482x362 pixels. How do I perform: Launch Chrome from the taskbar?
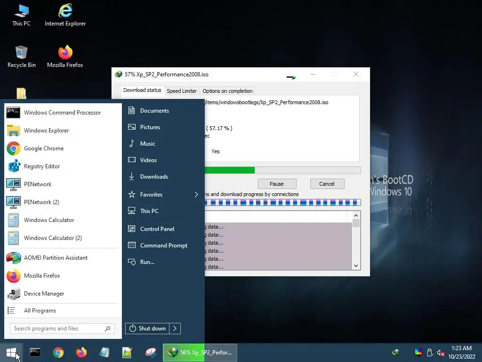tap(58, 353)
